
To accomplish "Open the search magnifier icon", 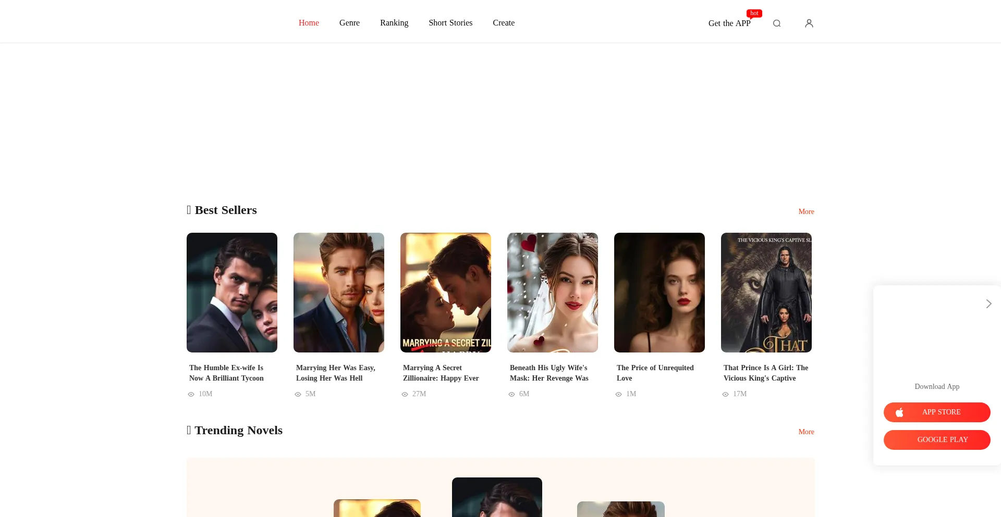I will pyautogui.click(x=777, y=23).
